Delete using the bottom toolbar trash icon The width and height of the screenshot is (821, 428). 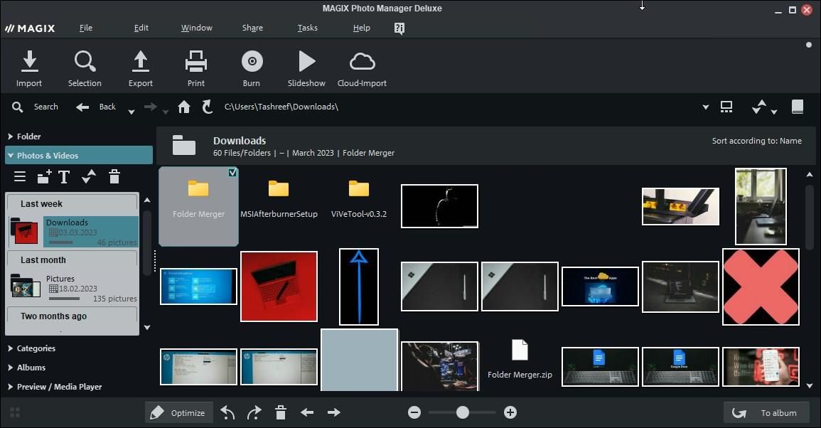pos(281,413)
